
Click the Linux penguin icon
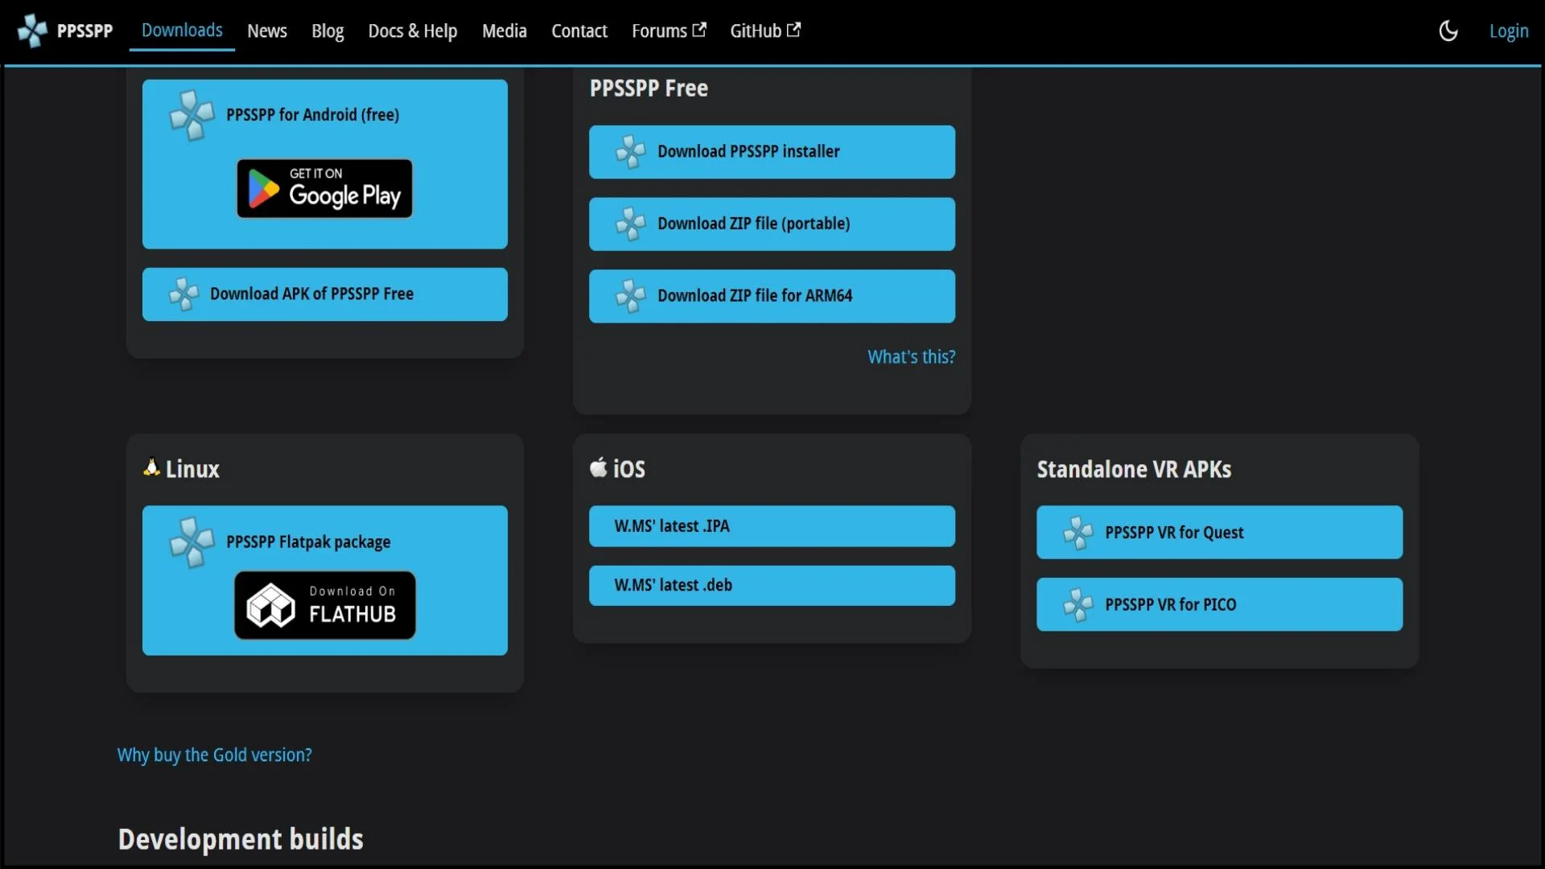click(x=151, y=467)
